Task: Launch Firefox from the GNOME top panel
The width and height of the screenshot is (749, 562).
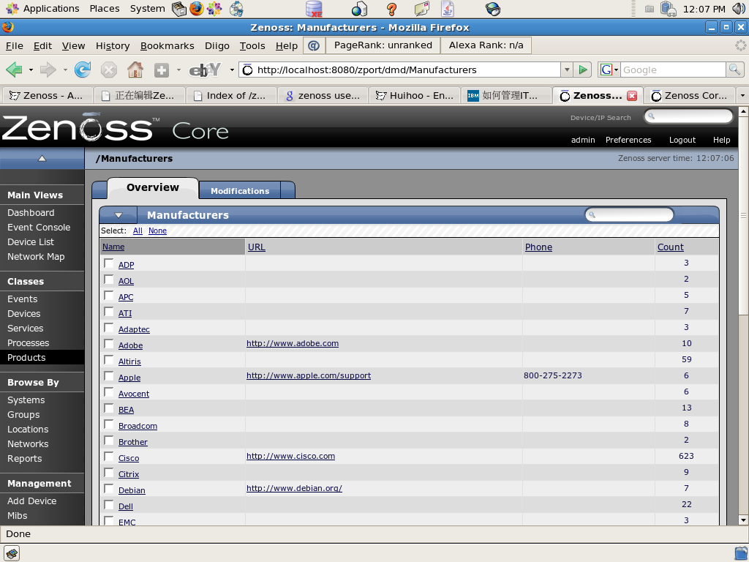Action: (x=197, y=9)
